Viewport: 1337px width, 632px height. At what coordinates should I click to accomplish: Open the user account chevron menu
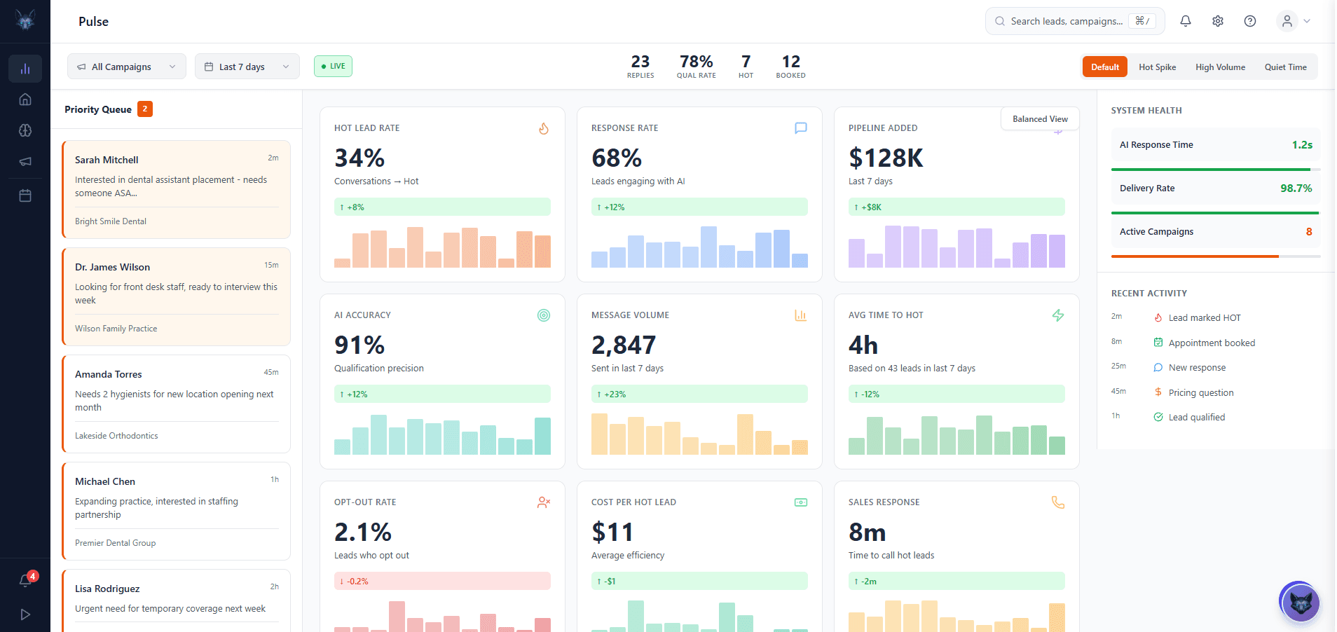pyautogui.click(x=1308, y=21)
